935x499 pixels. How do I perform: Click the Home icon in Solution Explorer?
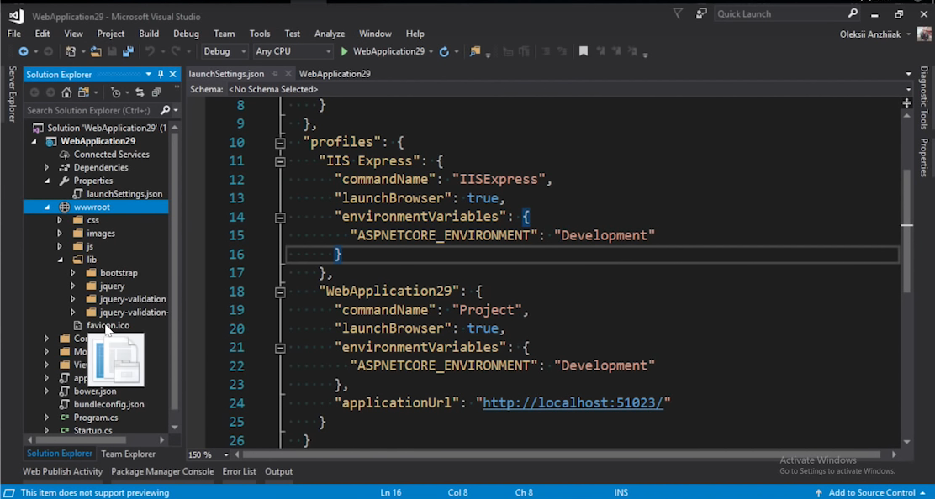pos(66,92)
